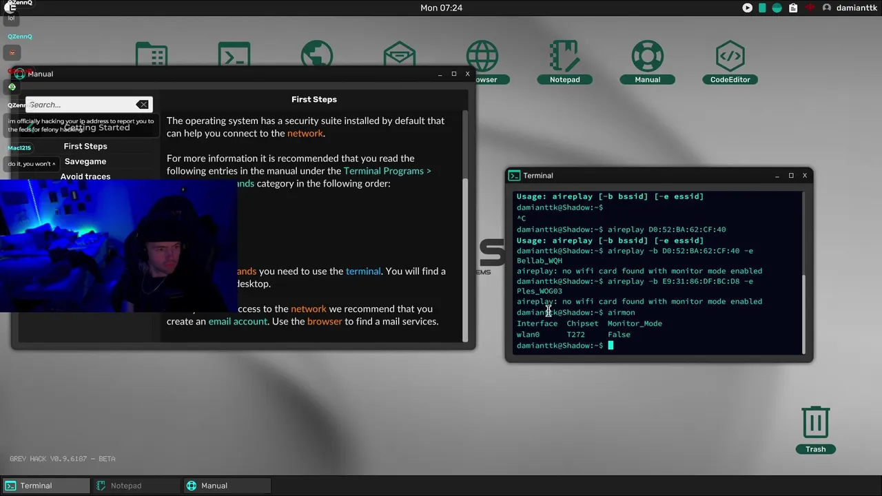Switch to Terminal in the taskbar
This screenshot has height=496, width=882.
point(45,486)
